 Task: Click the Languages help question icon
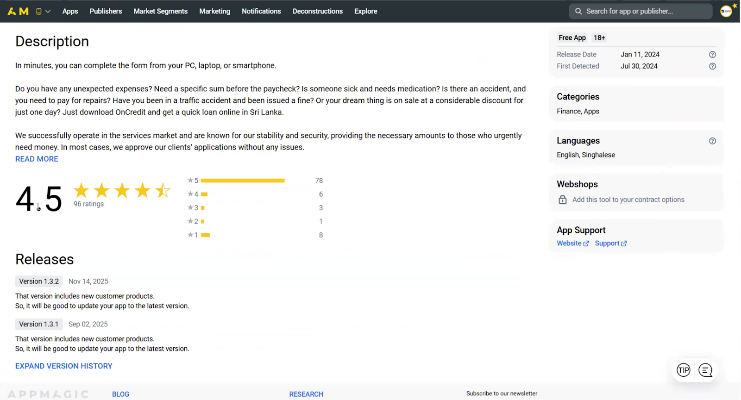coord(712,141)
